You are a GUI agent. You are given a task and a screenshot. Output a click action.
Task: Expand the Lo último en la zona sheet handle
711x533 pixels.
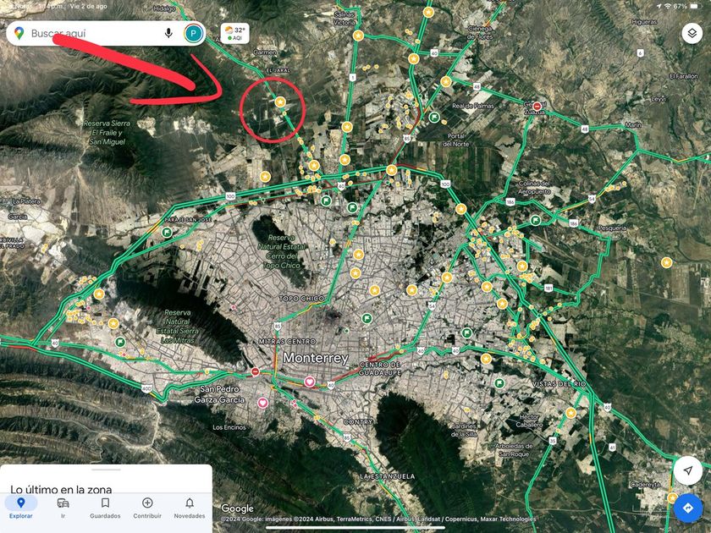click(106, 470)
